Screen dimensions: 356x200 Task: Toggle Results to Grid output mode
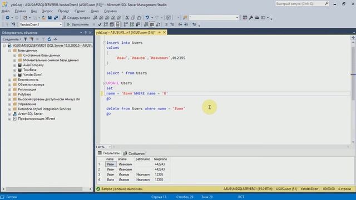pyautogui.click(x=152, y=24)
